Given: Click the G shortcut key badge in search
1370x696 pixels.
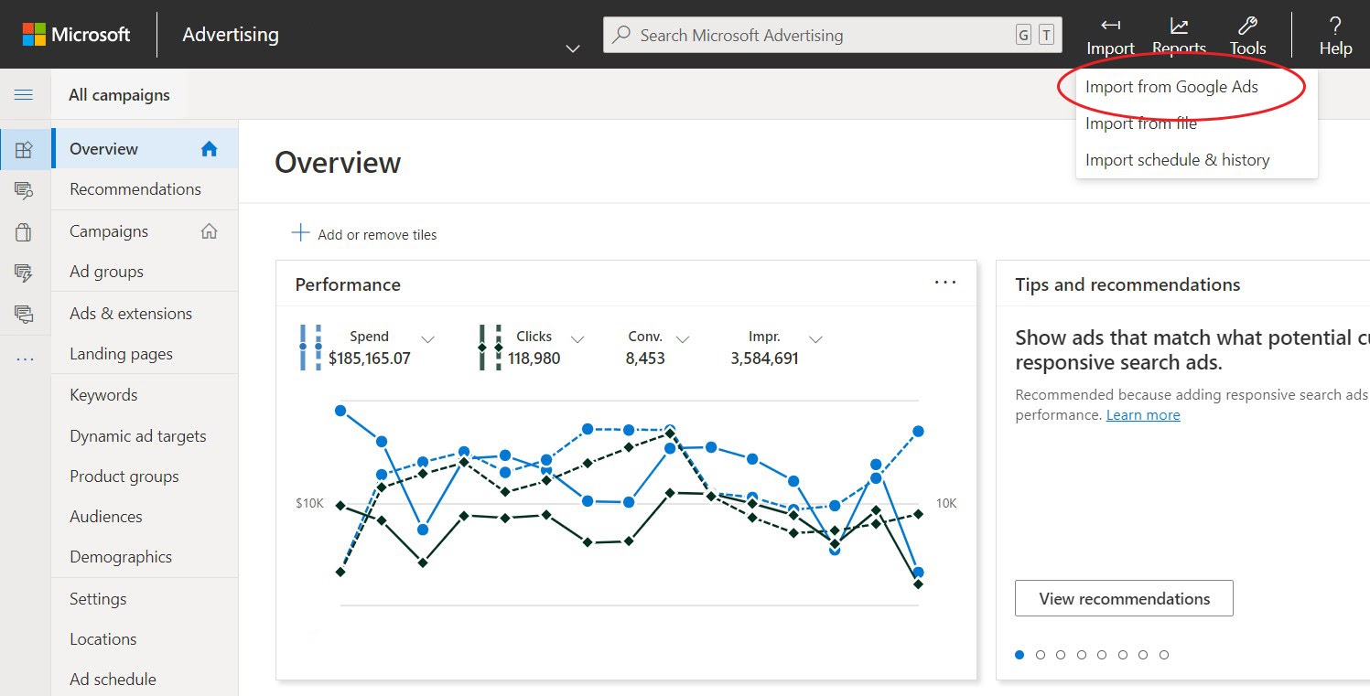Looking at the screenshot, I should (1023, 35).
